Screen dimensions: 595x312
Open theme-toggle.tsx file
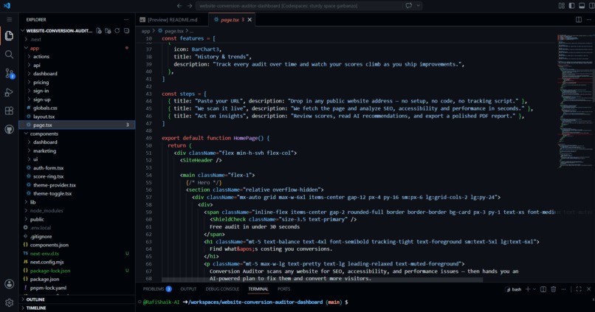pos(77,193)
